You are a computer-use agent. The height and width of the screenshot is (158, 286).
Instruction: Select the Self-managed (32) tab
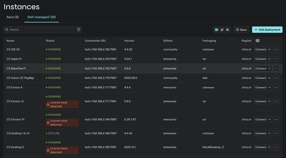[42, 17]
